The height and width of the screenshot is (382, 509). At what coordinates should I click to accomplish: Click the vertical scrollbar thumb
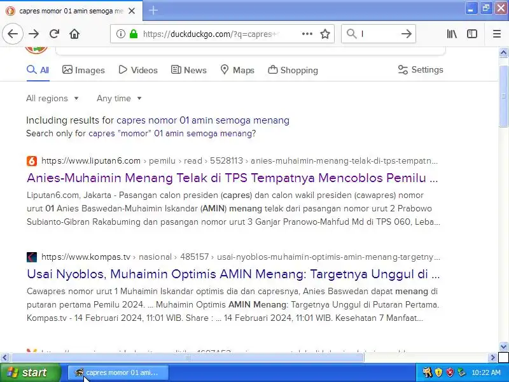(503, 96)
